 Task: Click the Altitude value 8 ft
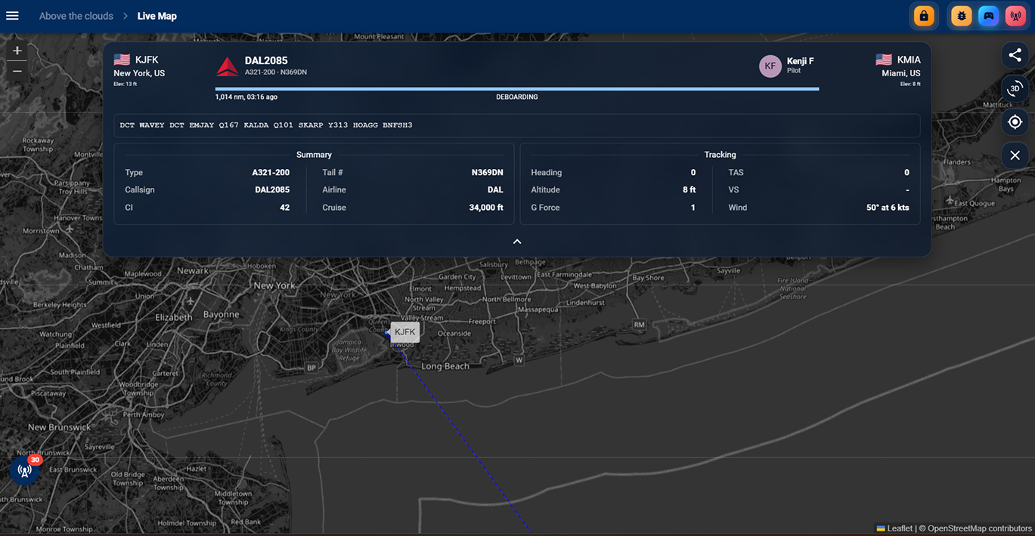(689, 190)
